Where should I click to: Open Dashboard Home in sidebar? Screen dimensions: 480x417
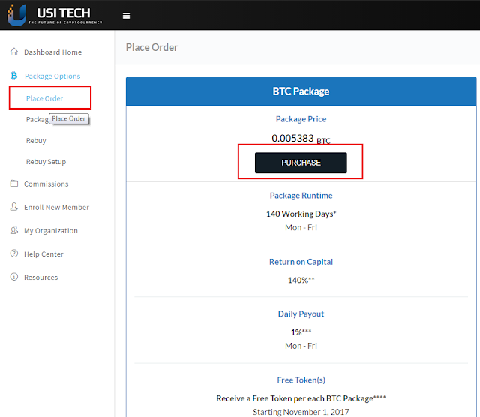tap(53, 52)
